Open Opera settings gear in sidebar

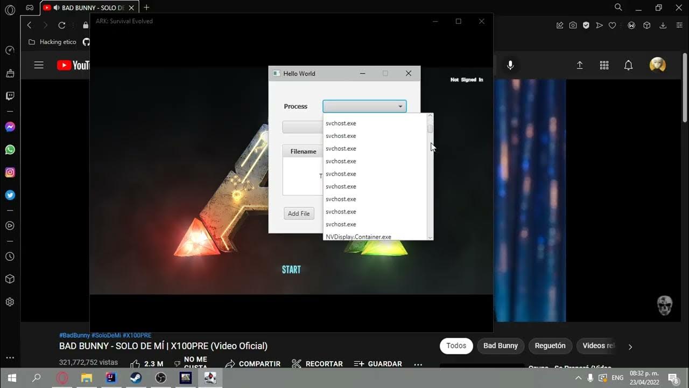click(10, 302)
